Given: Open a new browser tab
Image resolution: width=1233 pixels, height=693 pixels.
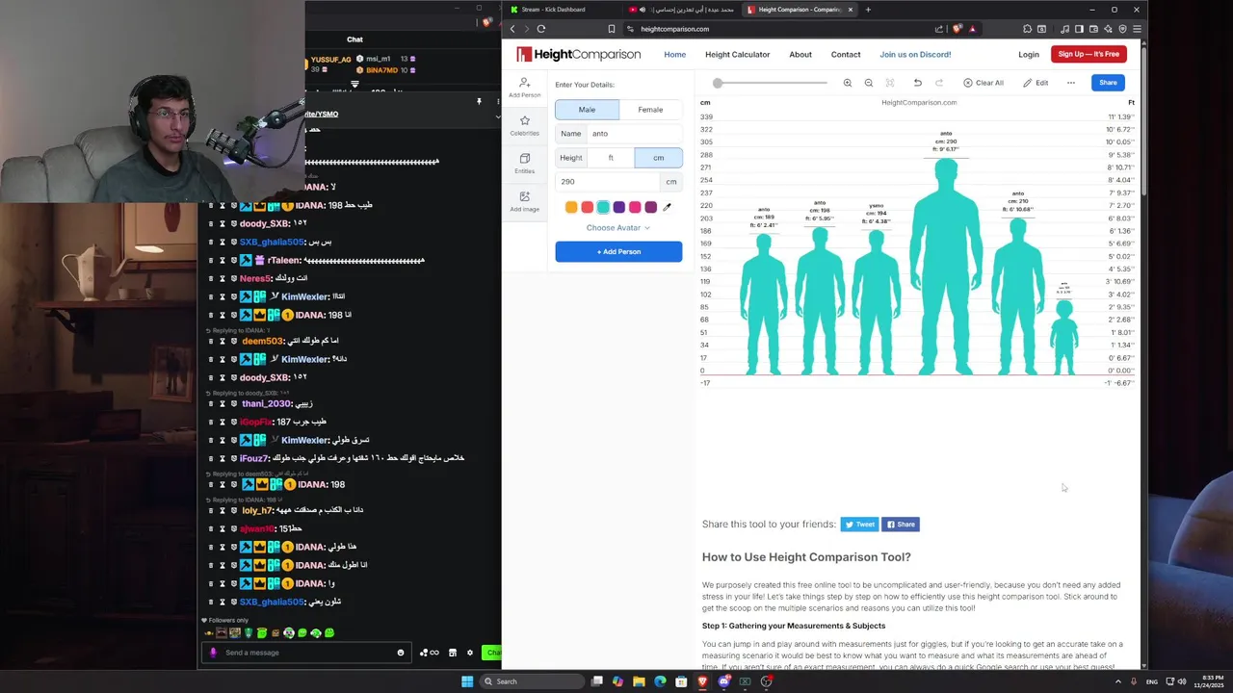Looking at the screenshot, I should pyautogui.click(x=868, y=10).
